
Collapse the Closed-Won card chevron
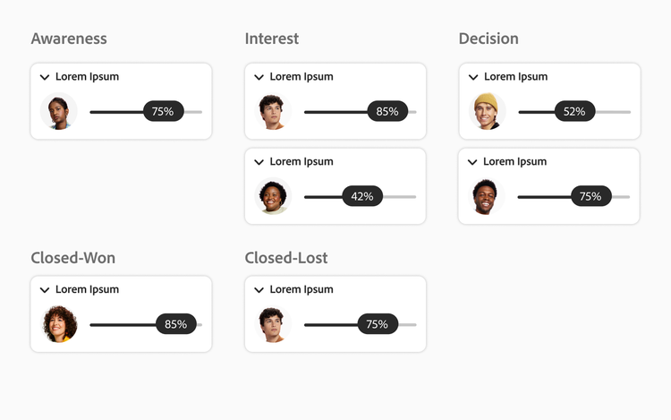(x=45, y=290)
